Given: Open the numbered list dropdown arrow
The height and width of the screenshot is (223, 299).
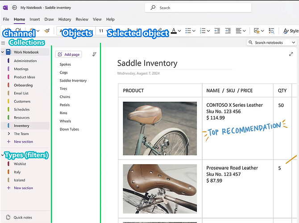Looking at the screenshot, I should coord(208,31).
